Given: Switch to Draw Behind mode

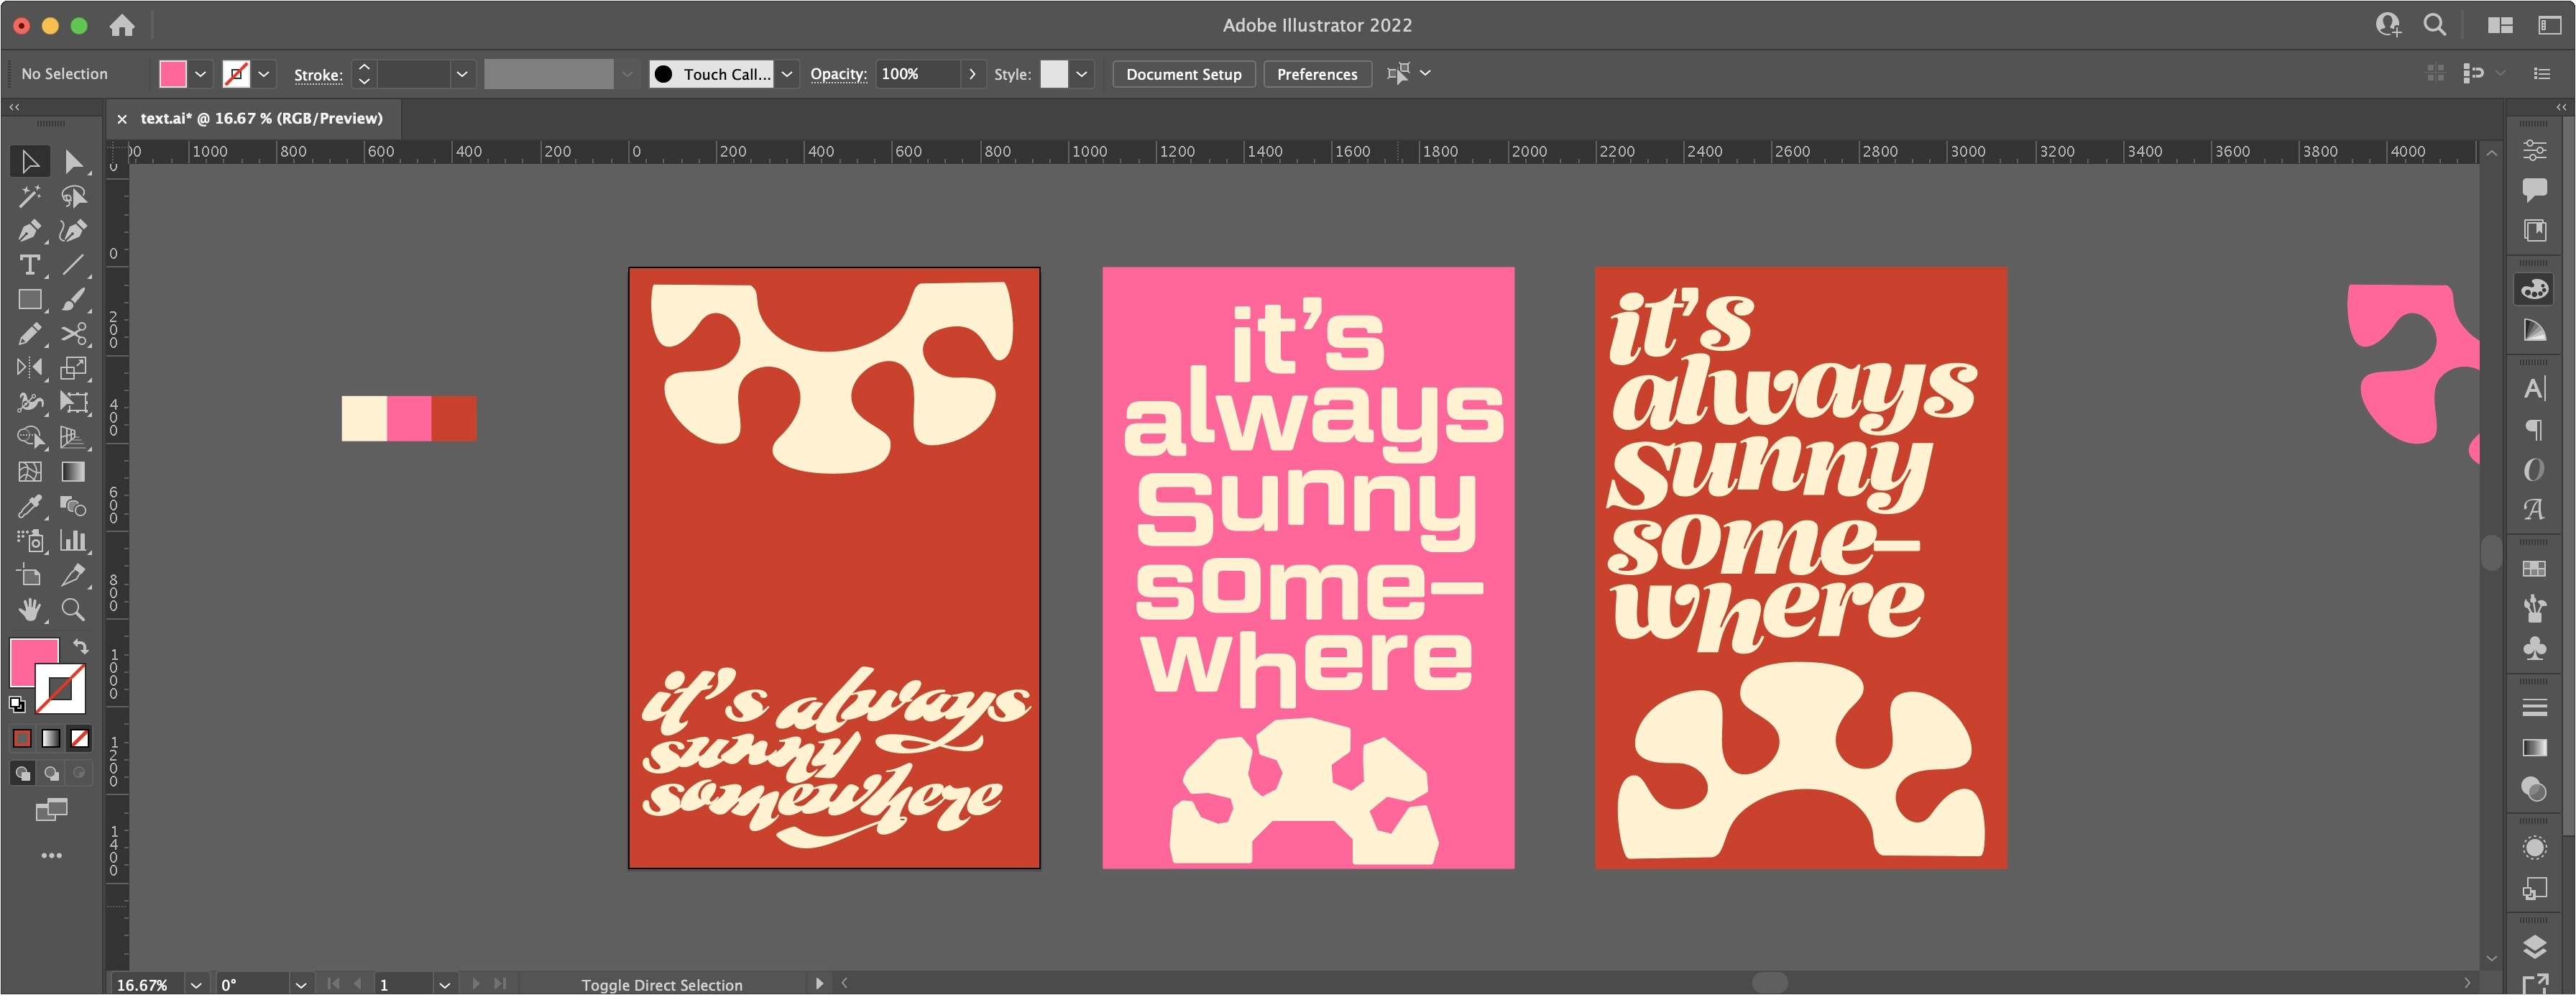Looking at the screenshot, I should [51, 772].
